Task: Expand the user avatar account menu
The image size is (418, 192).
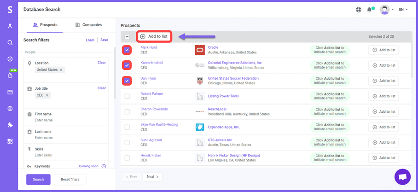Action: (386, 10)
